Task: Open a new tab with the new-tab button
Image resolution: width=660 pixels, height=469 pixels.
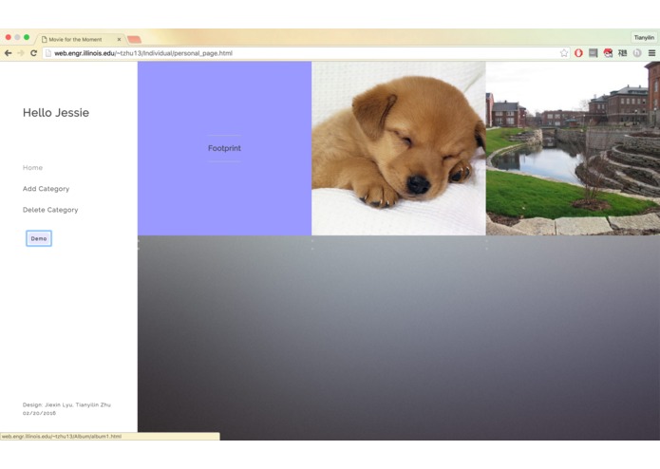Action: [134, 40]
